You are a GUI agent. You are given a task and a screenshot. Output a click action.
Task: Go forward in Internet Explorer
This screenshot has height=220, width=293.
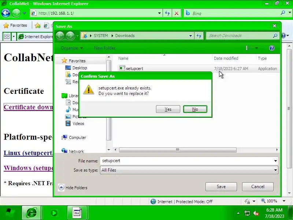point(16,13)
